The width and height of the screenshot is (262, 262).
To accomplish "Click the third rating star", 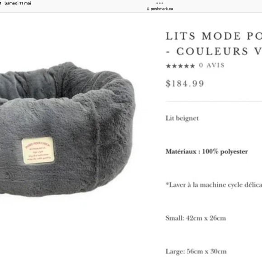I will point(180,66).
